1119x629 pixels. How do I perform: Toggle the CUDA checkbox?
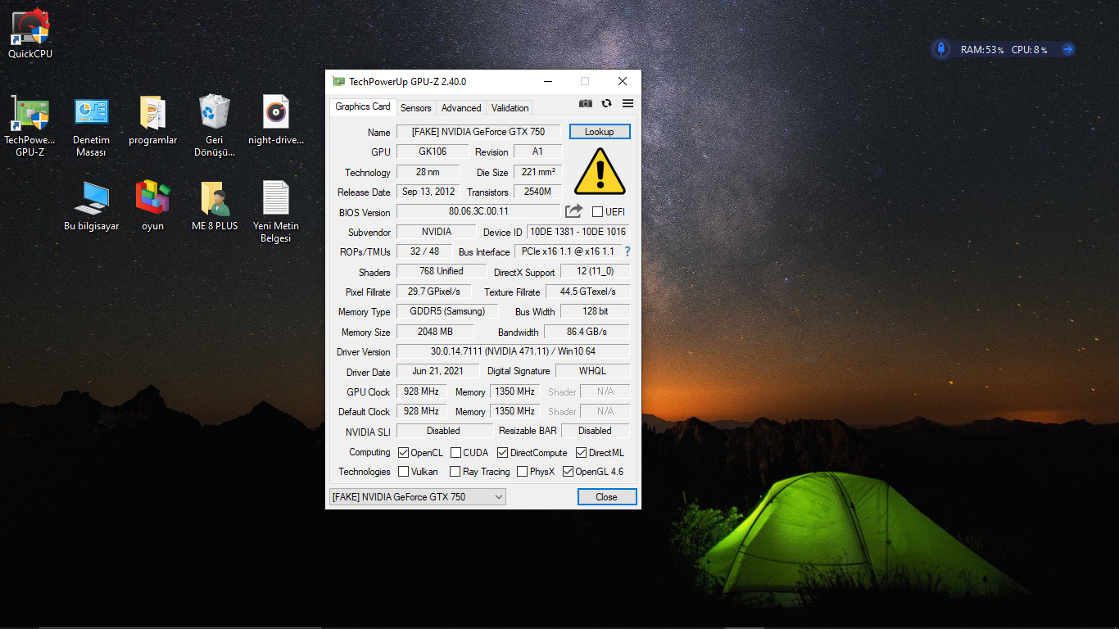(x=455, y=453)
